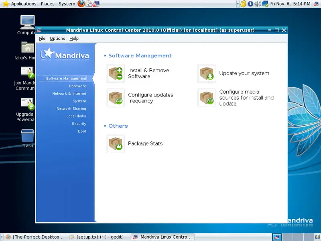
Task: Open the mail client launcher in top panel
Action: pyautogui.click(x=89, y=4)
